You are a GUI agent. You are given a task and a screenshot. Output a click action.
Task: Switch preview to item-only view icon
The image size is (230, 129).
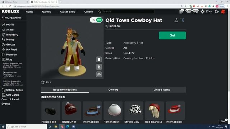pos(99,59)
